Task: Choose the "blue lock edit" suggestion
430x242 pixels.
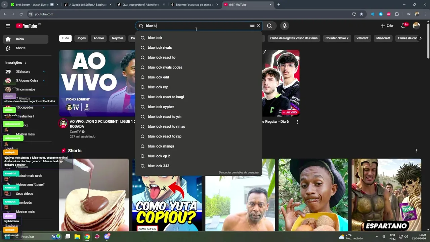Action: 198,77
